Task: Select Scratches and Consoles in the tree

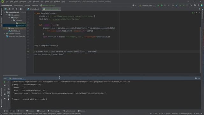Action: (x=16, y=36)
